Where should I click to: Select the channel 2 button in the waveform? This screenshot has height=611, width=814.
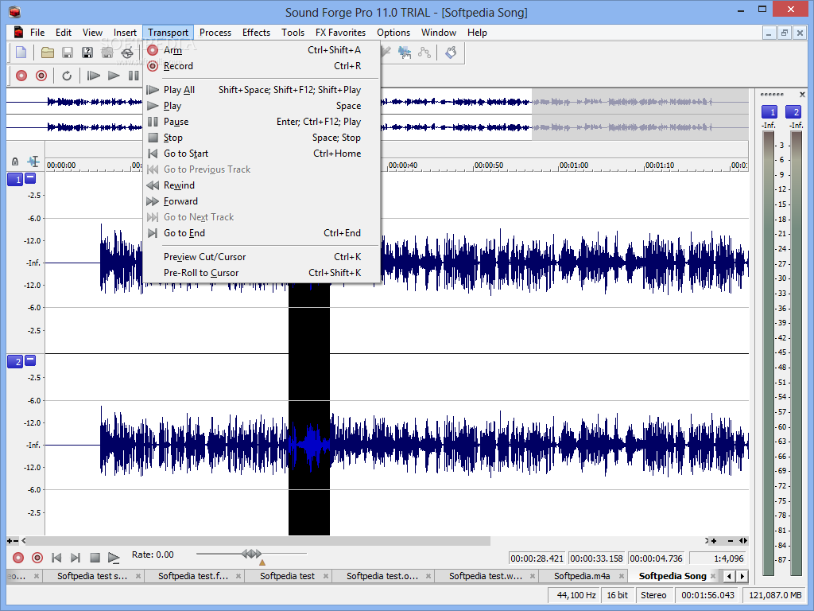point(16,362)
